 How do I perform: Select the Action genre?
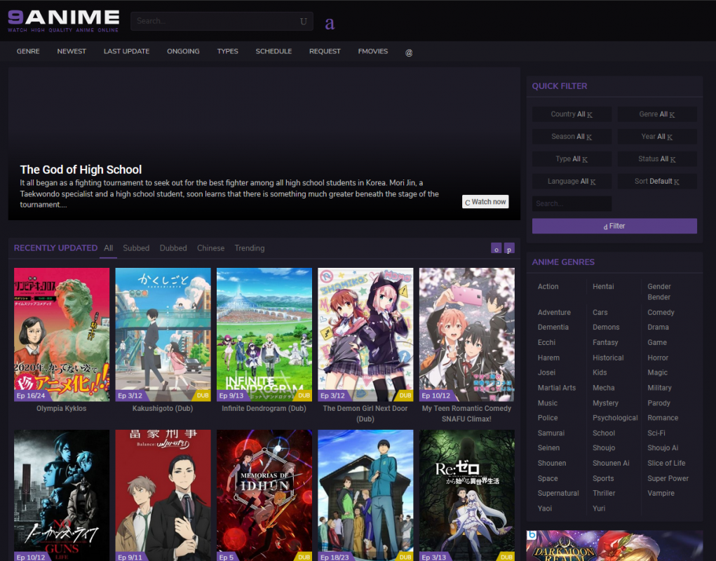(548, 287)
